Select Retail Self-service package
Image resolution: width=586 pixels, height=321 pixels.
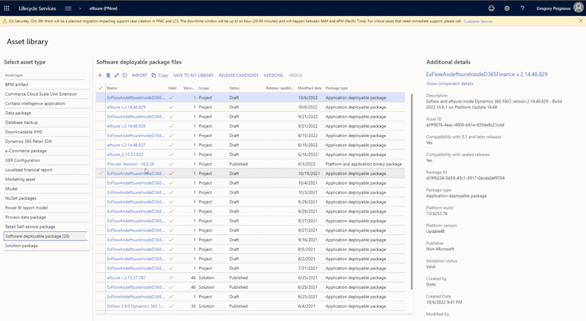pos(46,227)
